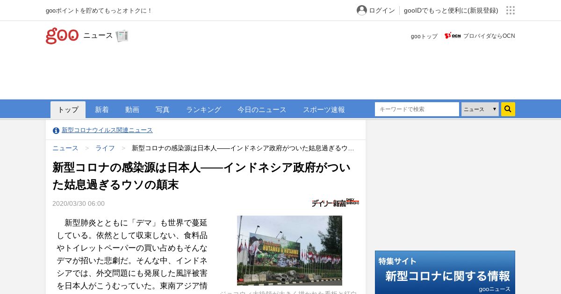Select the トップ tab

(68, 110)
